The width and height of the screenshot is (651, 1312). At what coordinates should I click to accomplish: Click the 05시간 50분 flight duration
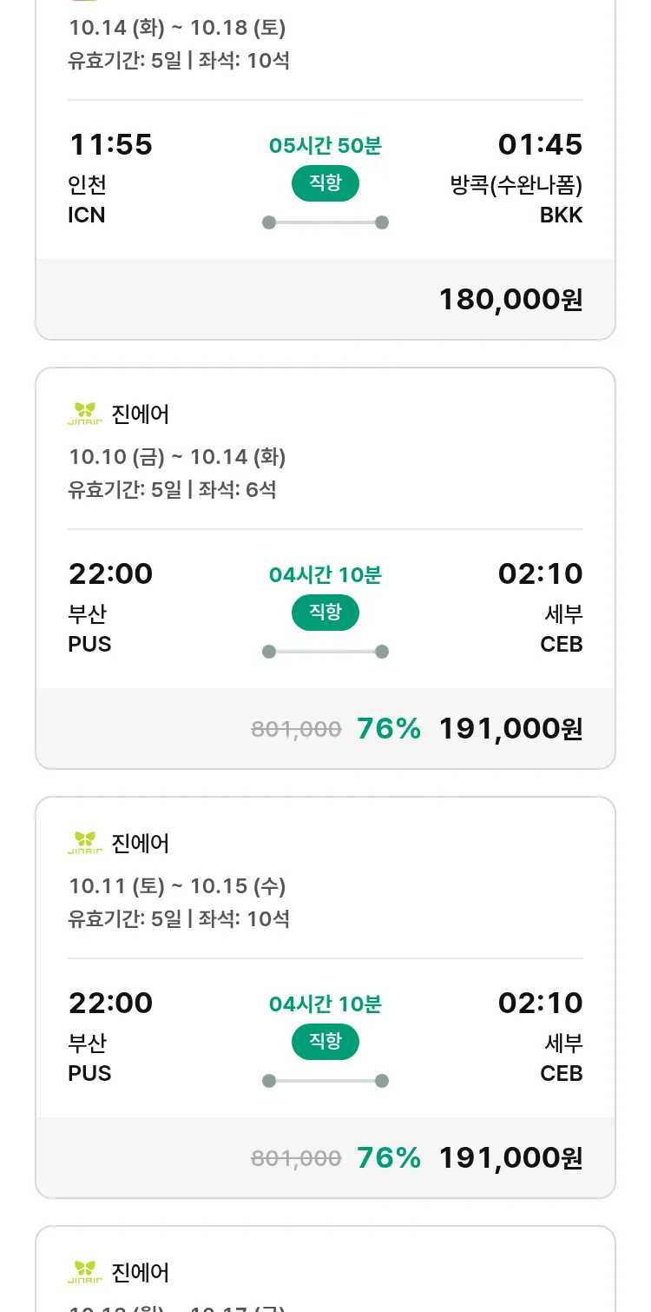[x=325, y=146]
